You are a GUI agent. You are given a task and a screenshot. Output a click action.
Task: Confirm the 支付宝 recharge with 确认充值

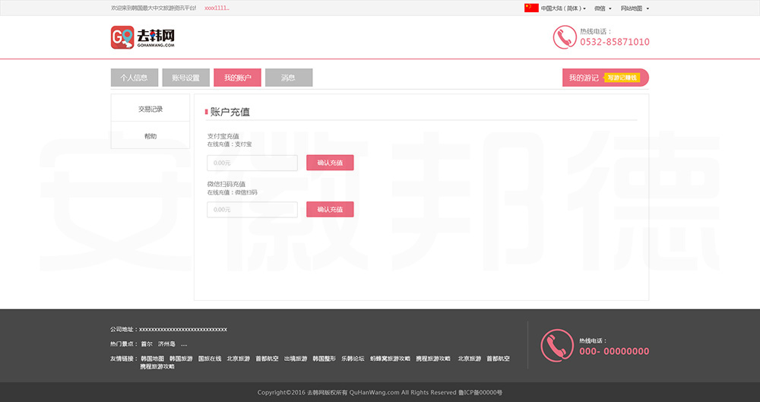[330, 163]
